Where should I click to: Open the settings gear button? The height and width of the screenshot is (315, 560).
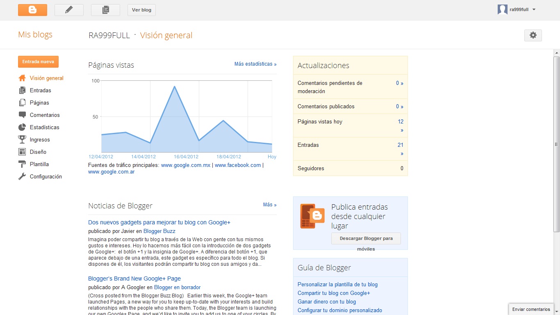pos(533,35)
